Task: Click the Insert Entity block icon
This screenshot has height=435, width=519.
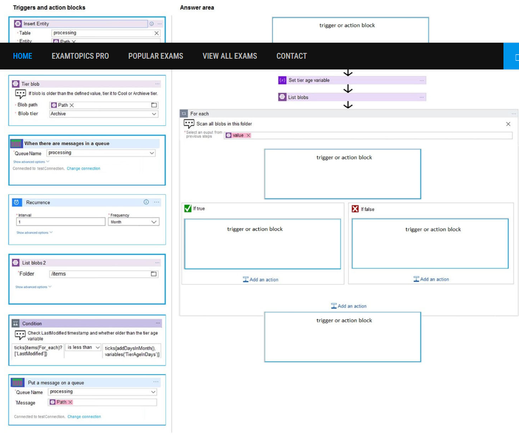Action: [18, 24]
